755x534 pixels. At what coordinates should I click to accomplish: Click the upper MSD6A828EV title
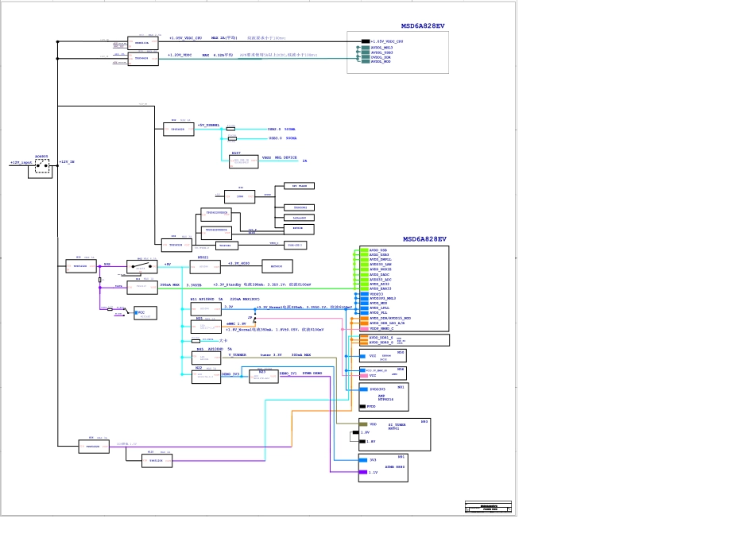[424, 25]
